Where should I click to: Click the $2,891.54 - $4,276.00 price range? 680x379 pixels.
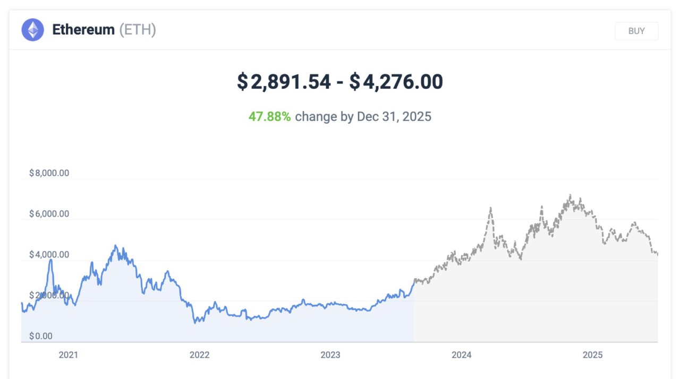pyautogui.click(x=339, y=81)
